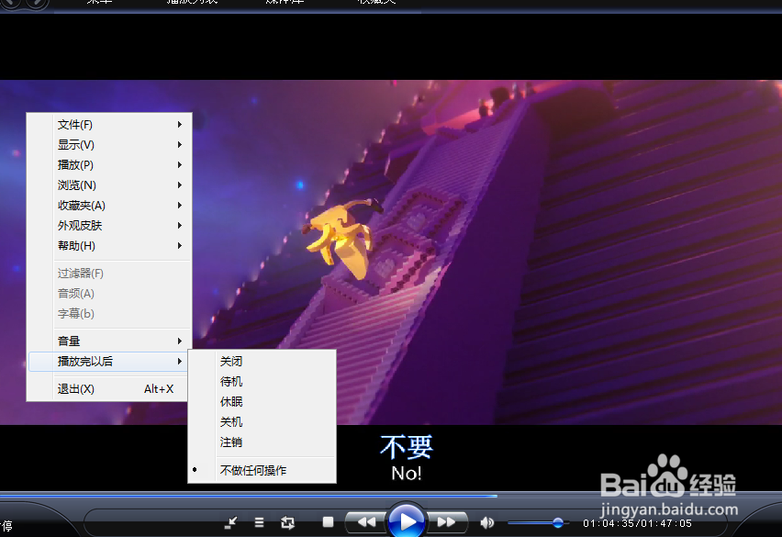Adjust the volume slider knob
Screen dimensions: 782x537
pos(558,522)
